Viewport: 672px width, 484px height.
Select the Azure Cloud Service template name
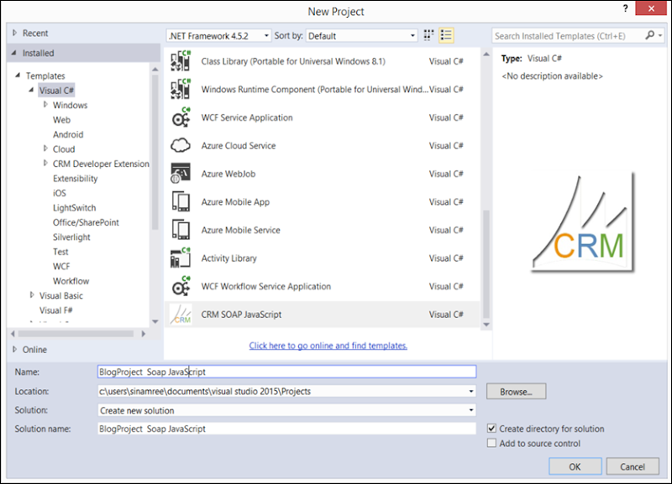point(239,145)
